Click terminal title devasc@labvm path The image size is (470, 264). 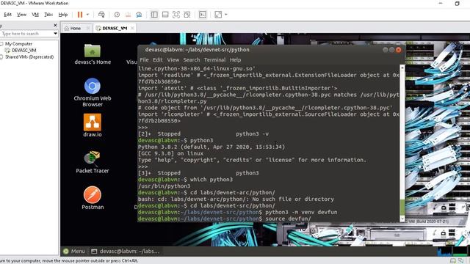coord(198,50)
